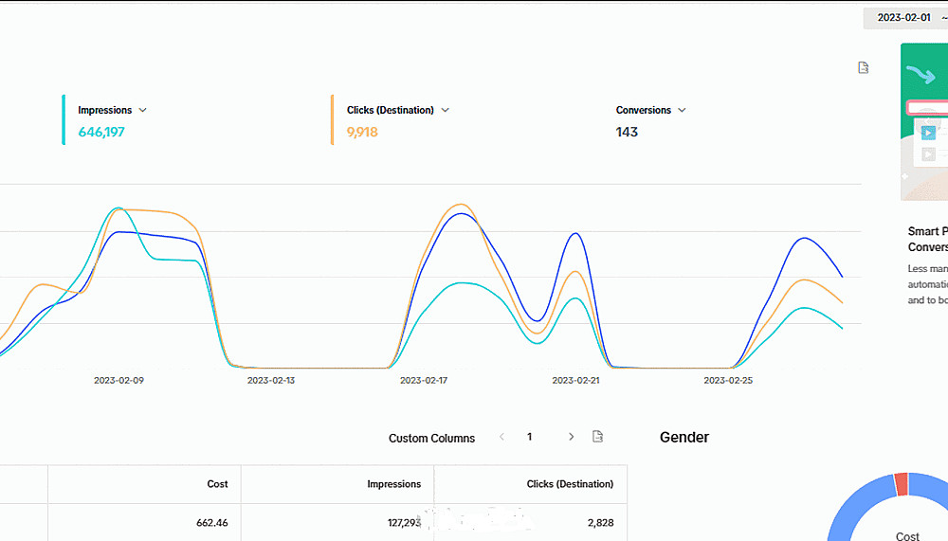Click the 2023-02-17 date label on chart axis
This screenshot has height=541, width=948.
point(424,380)
